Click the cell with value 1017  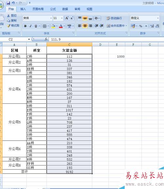click(x=70, y=110)
